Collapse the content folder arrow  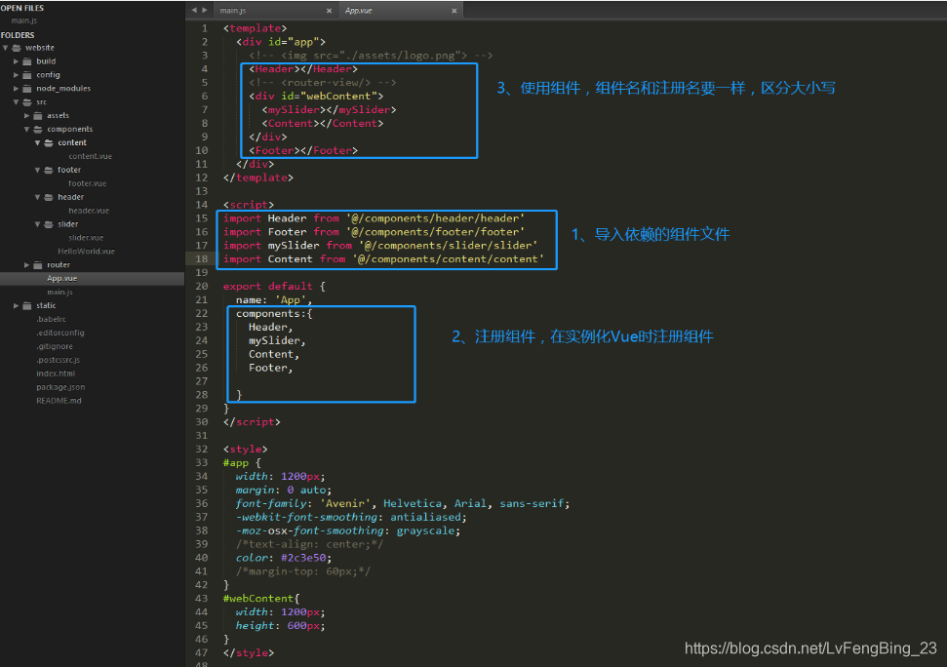pos(37,142)
